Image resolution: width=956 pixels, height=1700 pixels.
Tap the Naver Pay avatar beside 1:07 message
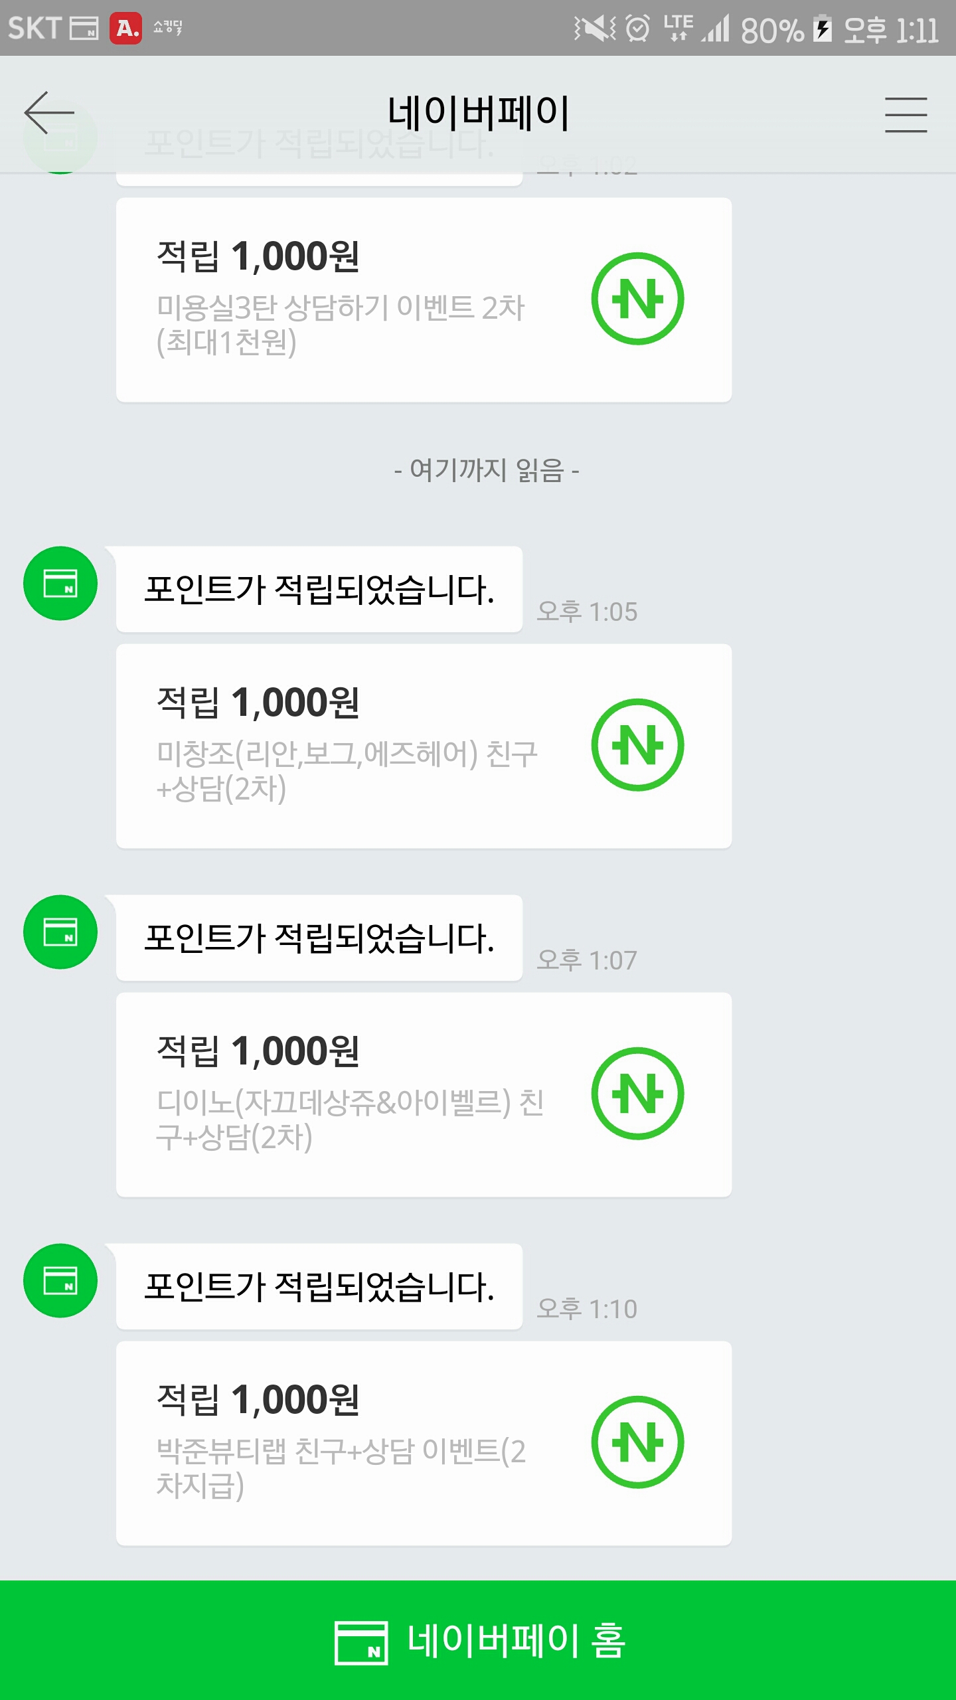[x=60, y=932]
